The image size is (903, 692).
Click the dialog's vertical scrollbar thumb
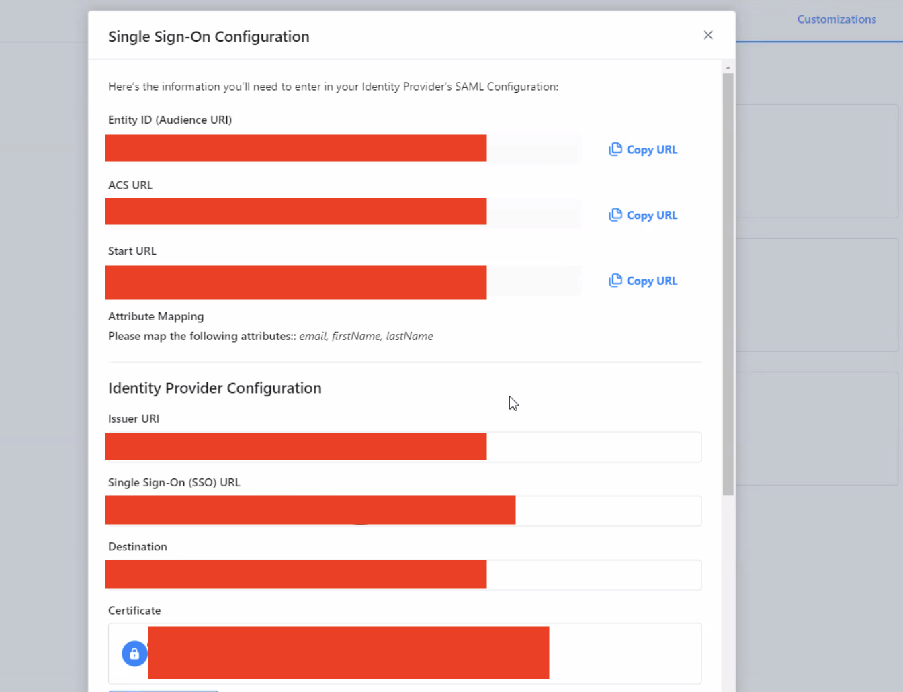[728, 284]
